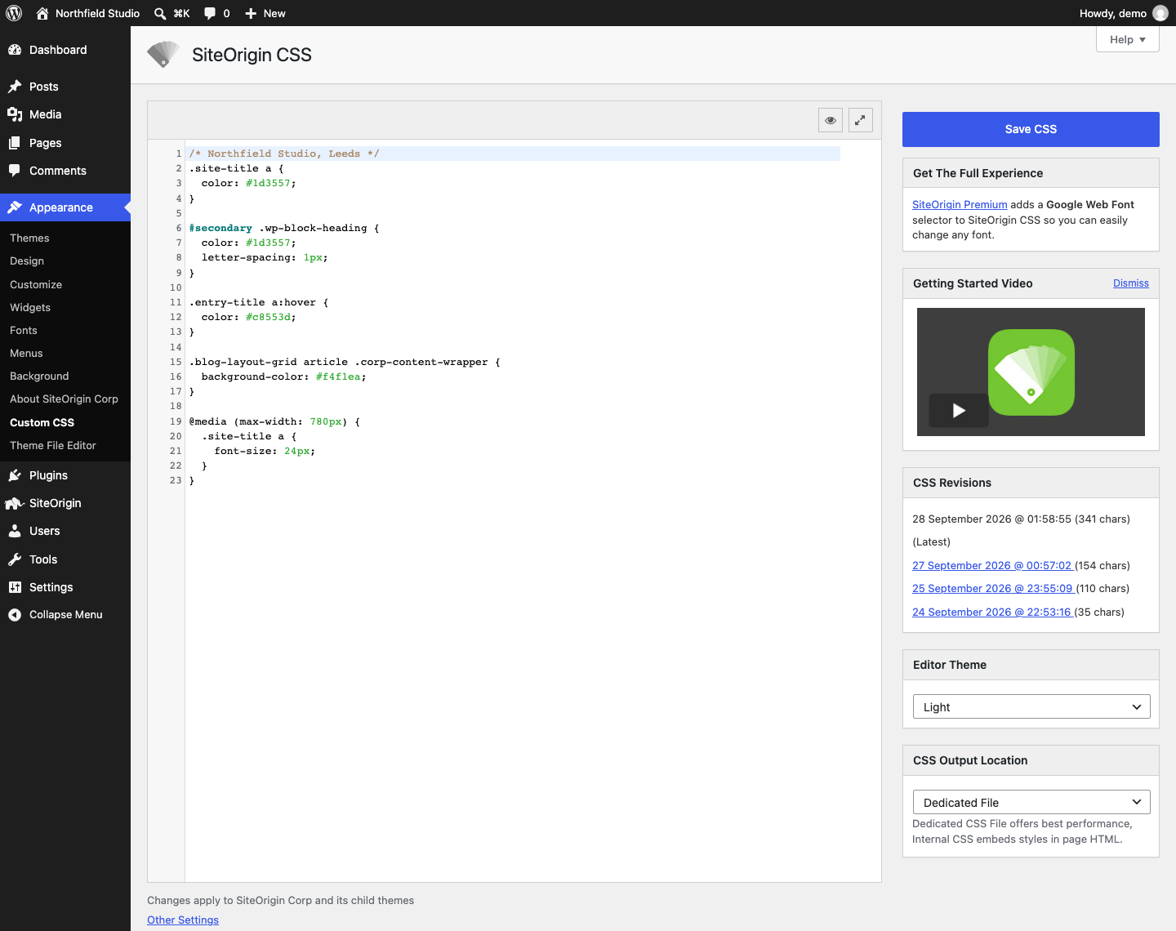The width and height of the screenshot is (1176, 931).
Task: Click the Dashboard gauge icon
Action: coord(15,50)
